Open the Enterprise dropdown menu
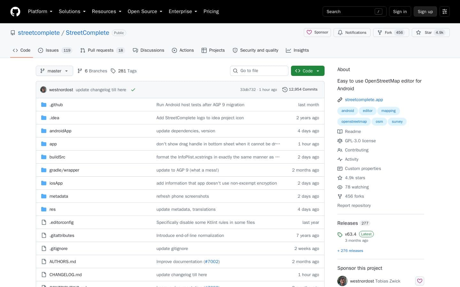Viewport: 460px width, 287px height. click(183, 11)
